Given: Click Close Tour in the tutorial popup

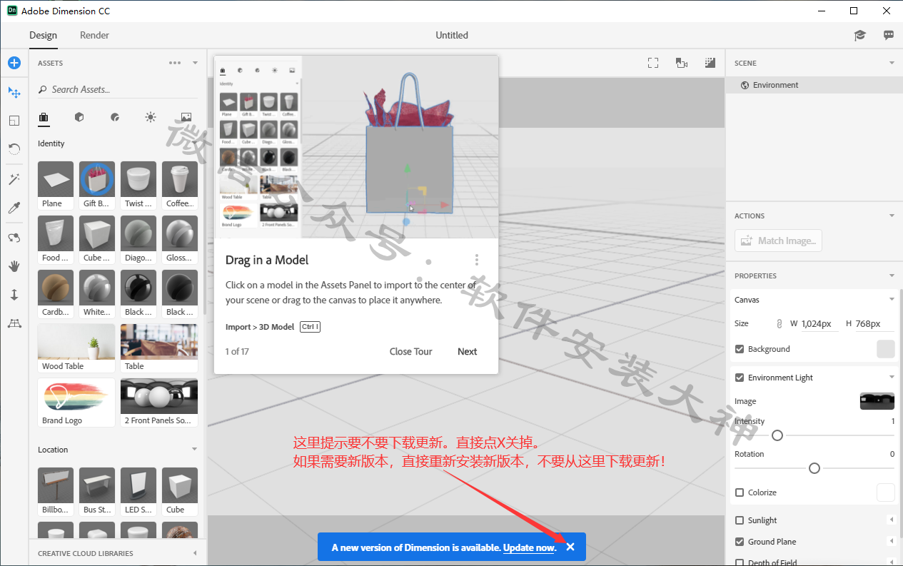Looking at the screenshot, I should point(410,351).
